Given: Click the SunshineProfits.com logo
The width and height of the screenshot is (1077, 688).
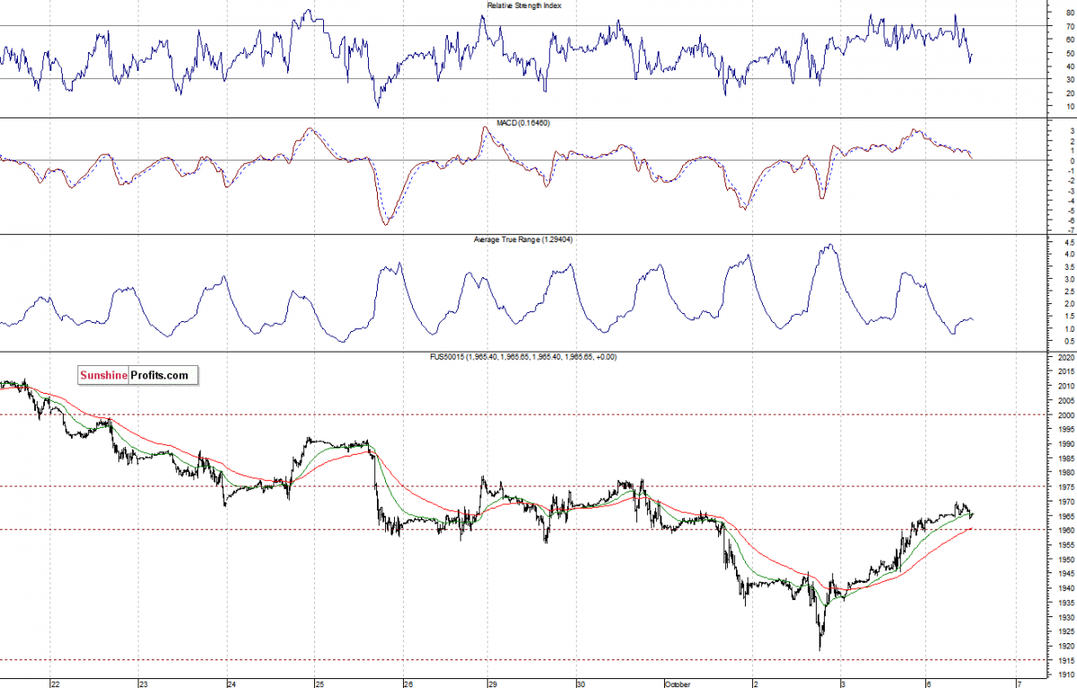Looking at the screenshot, I should [x=135, y=376].
